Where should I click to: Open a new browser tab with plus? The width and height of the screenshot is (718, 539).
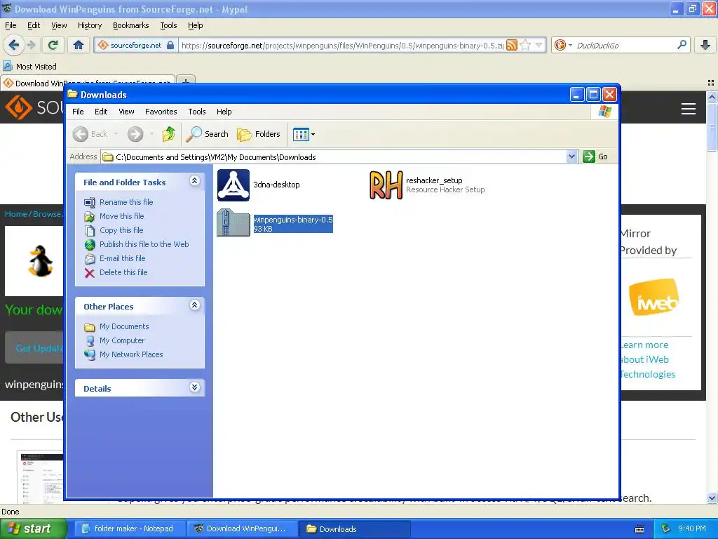[x=185, y=81]
